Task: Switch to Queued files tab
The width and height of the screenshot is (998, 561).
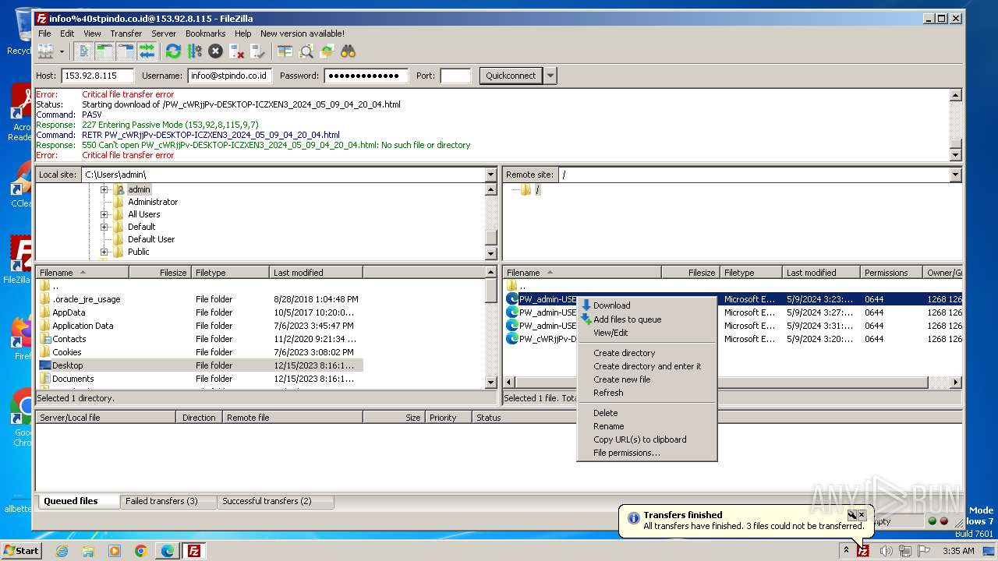Action: (x=77, y=501)
